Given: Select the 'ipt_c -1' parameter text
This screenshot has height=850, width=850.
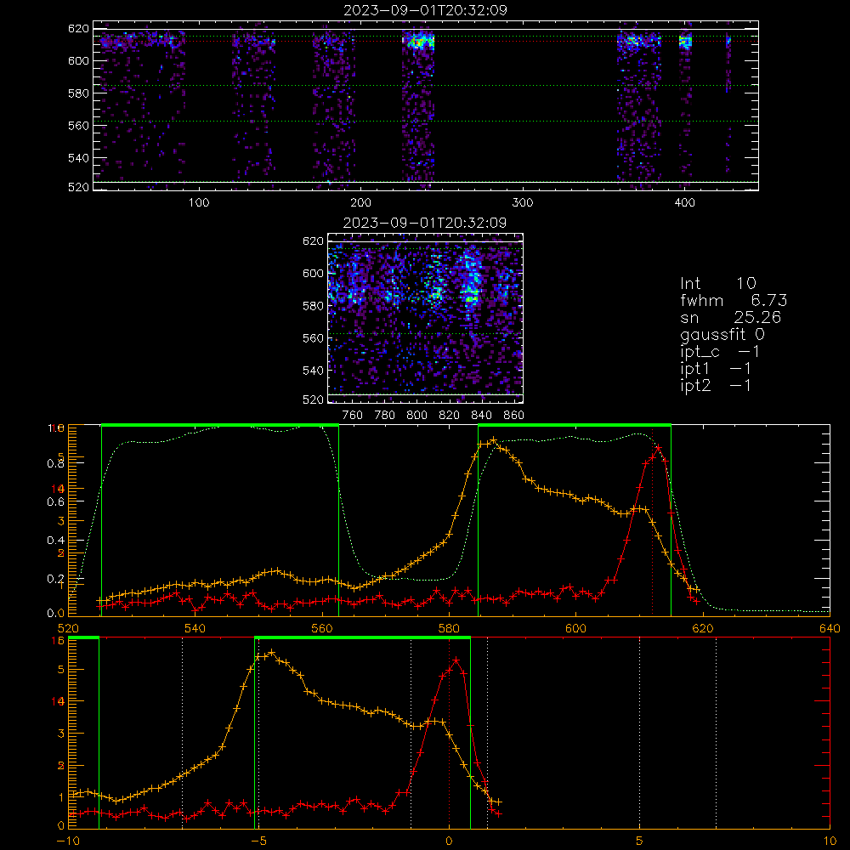Looking at the screenshot, I should tap(720, 352).
